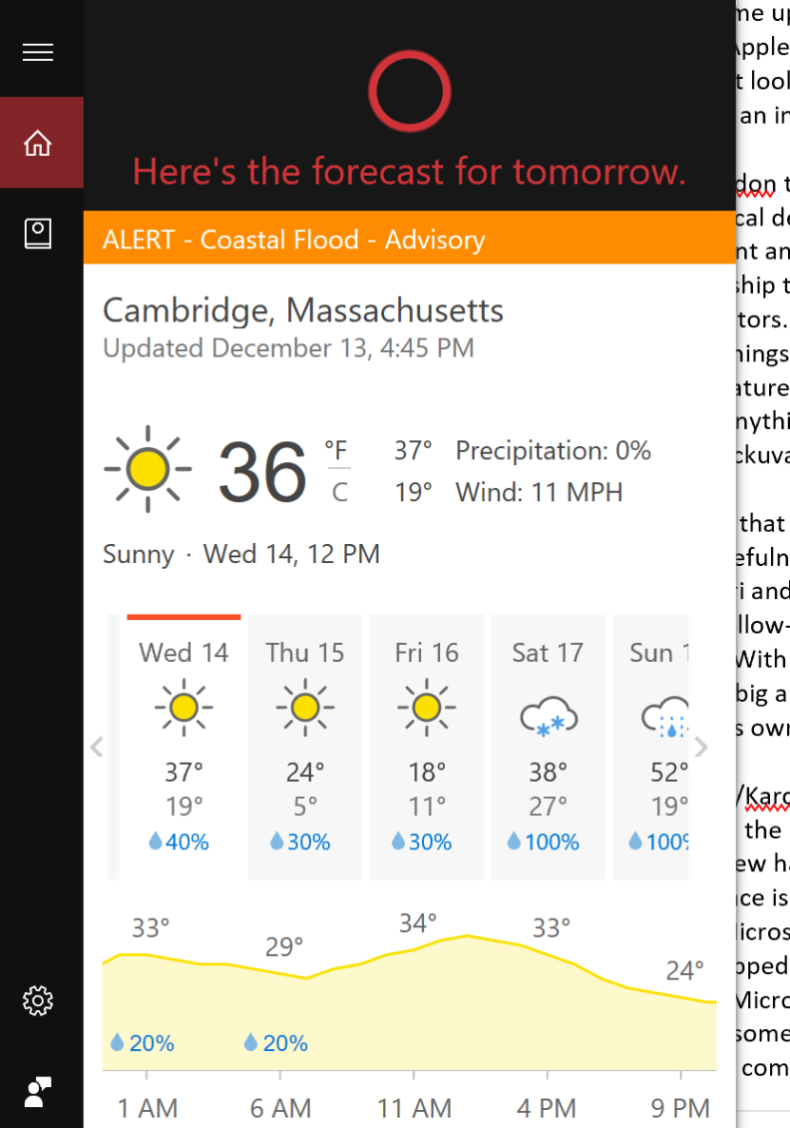The width and height of the screenshot is (790, 1128).
Task: Open the hamburger menu in the Cortana sidebar
Action: 38,53
